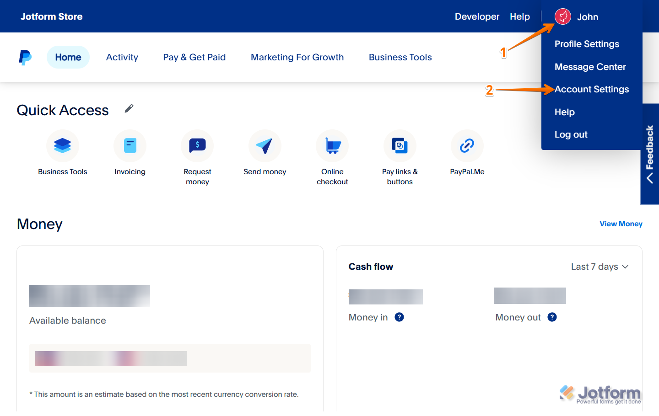Select Account Settings from the menu
The height and width of the screenshot is (416, 659).
coord(592,89)
